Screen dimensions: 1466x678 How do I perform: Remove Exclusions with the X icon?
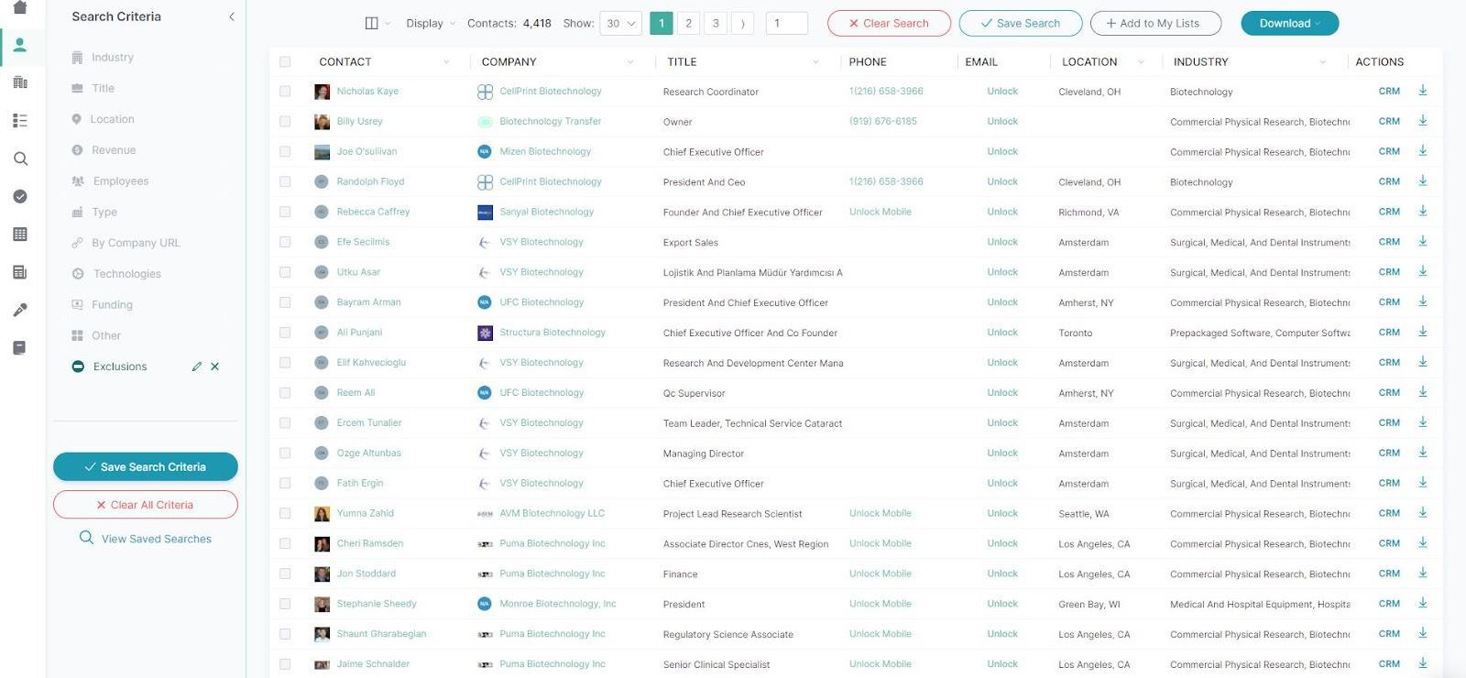coord(215,366)
